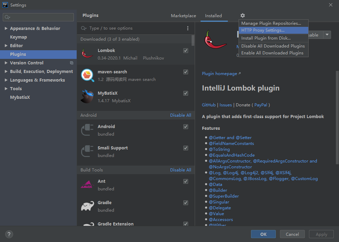Screen dimensions: 339x242
Task: Click the IntelliJ IDEA logo in title bar
Action: (x=5, y=5)
